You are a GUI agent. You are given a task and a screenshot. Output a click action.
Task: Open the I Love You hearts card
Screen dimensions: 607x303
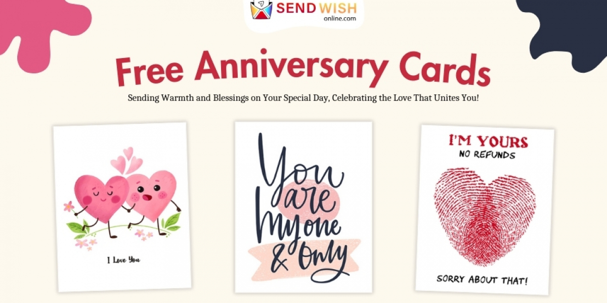tap(122, 207)
